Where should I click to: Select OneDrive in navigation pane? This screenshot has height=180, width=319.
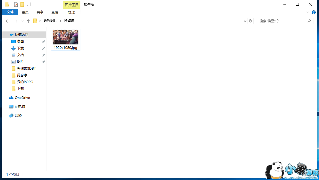pos(22,97)
